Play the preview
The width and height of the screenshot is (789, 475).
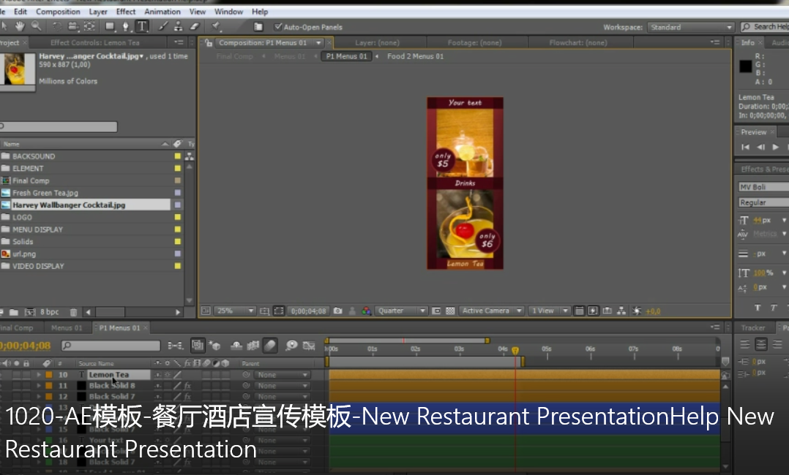[x=775, y=147]
